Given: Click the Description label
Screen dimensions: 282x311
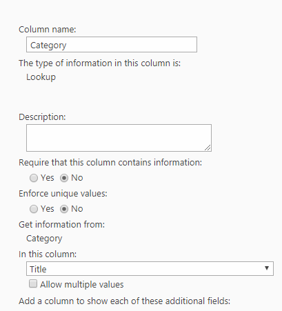Looking at the screenshot, I should (42, 117).
